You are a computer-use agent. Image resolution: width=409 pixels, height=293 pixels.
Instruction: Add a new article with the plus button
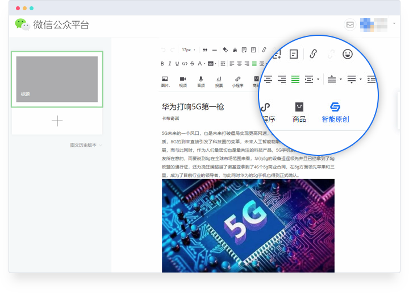[57, 121]
